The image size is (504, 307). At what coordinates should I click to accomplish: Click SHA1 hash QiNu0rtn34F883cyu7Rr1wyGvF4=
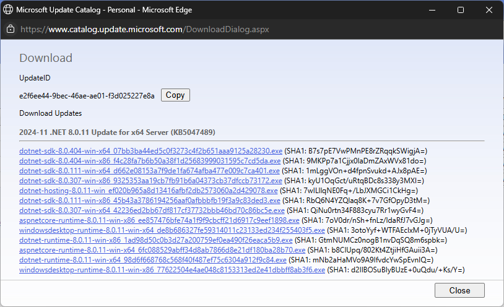(366, 210)
